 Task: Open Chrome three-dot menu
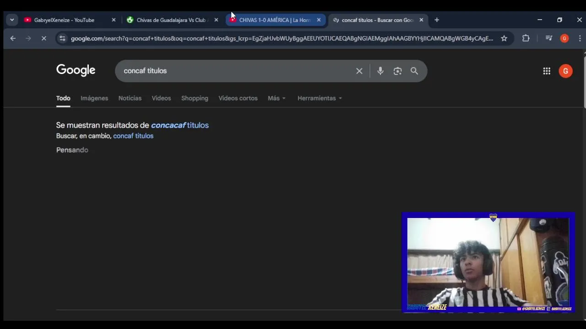click(x=580, y=38)
